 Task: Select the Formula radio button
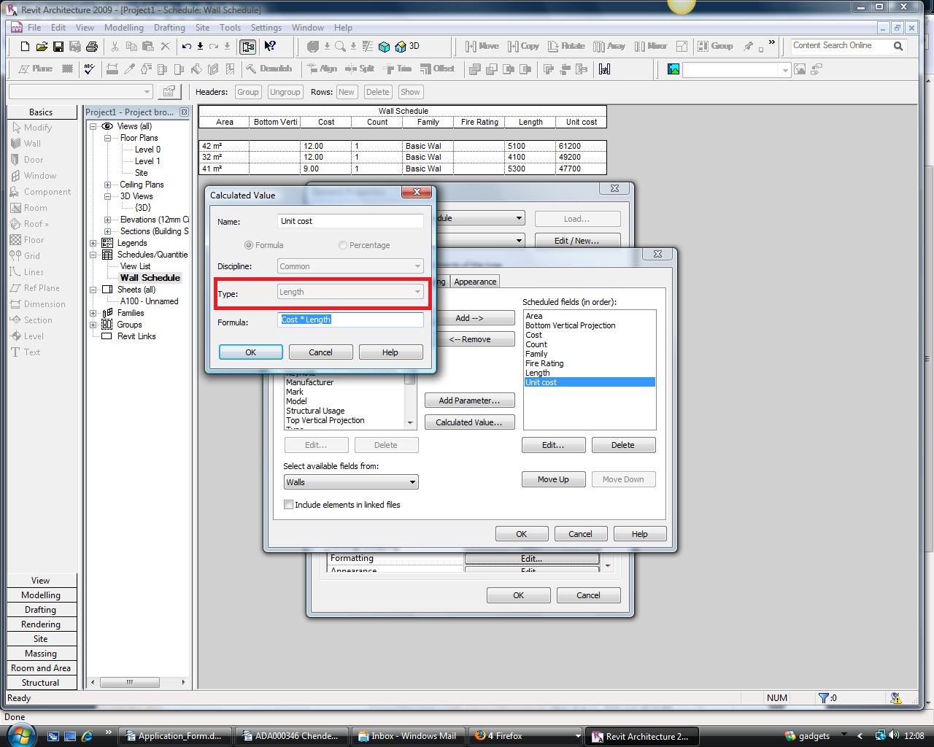coord(249,245)
